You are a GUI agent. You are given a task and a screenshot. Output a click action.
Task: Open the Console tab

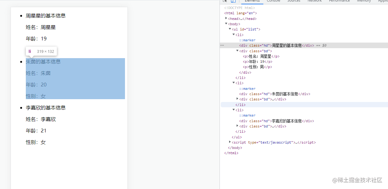coord(273,1)
